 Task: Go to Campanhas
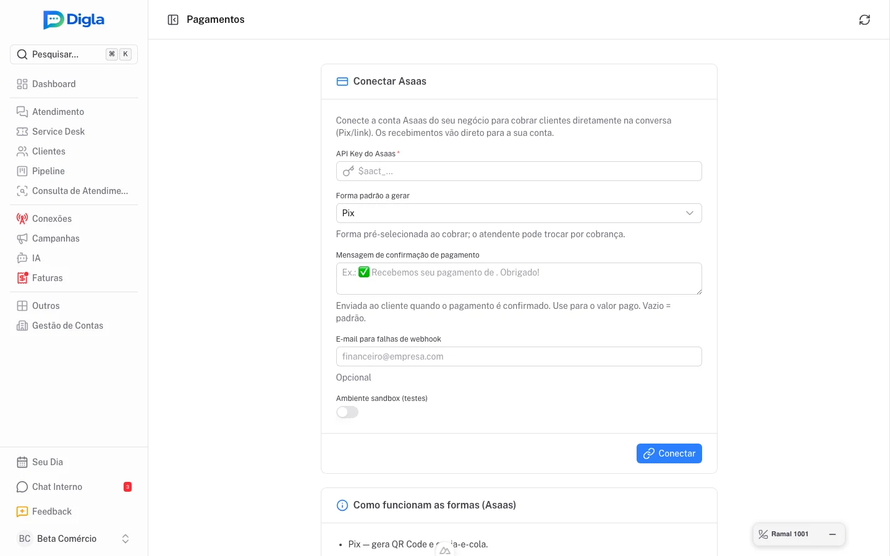(74, 238)
